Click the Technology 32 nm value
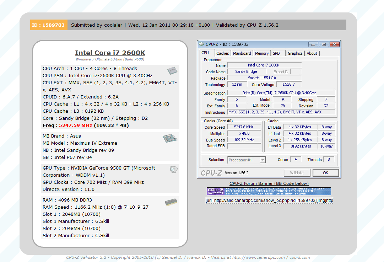 237,85
